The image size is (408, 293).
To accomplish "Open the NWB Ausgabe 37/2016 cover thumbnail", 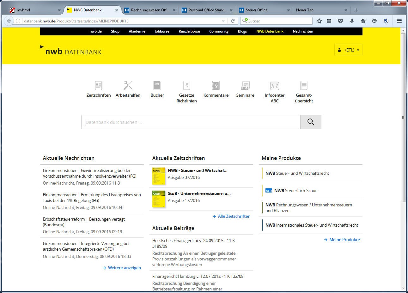I will pos(159,176).
